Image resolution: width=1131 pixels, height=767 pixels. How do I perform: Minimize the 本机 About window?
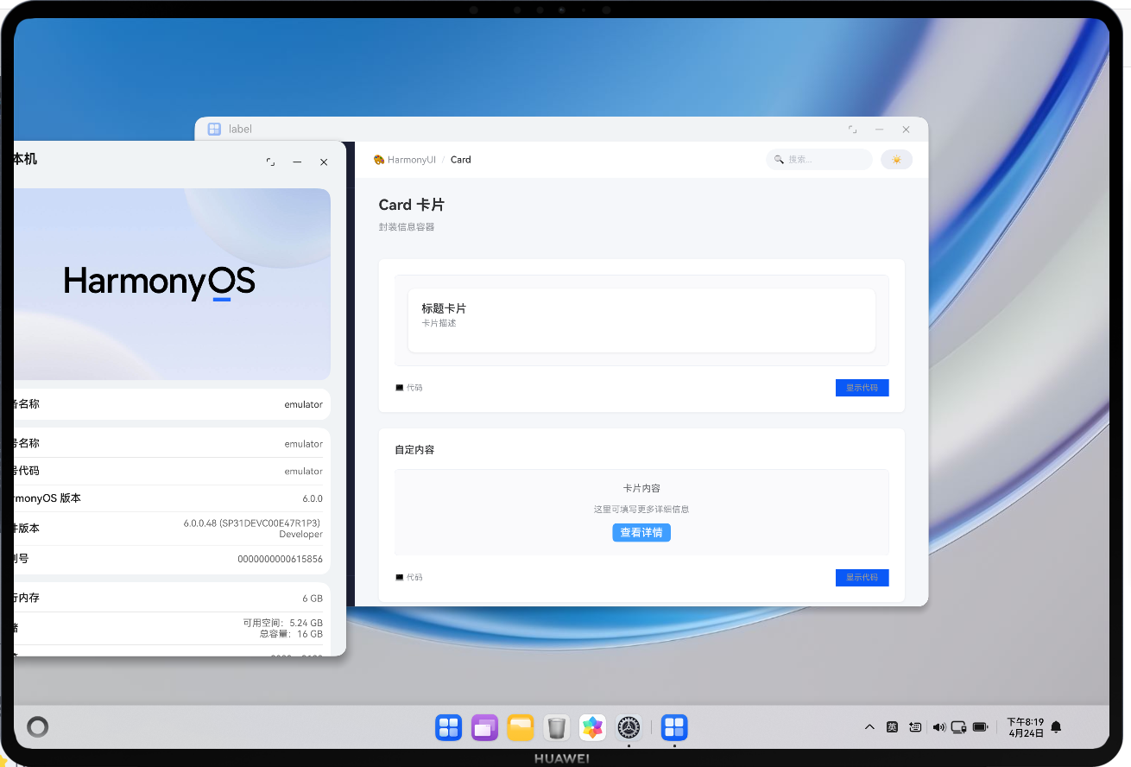coord(297,162)
